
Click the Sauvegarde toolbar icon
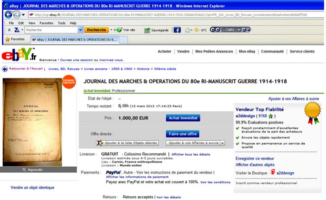click(147, 30)
